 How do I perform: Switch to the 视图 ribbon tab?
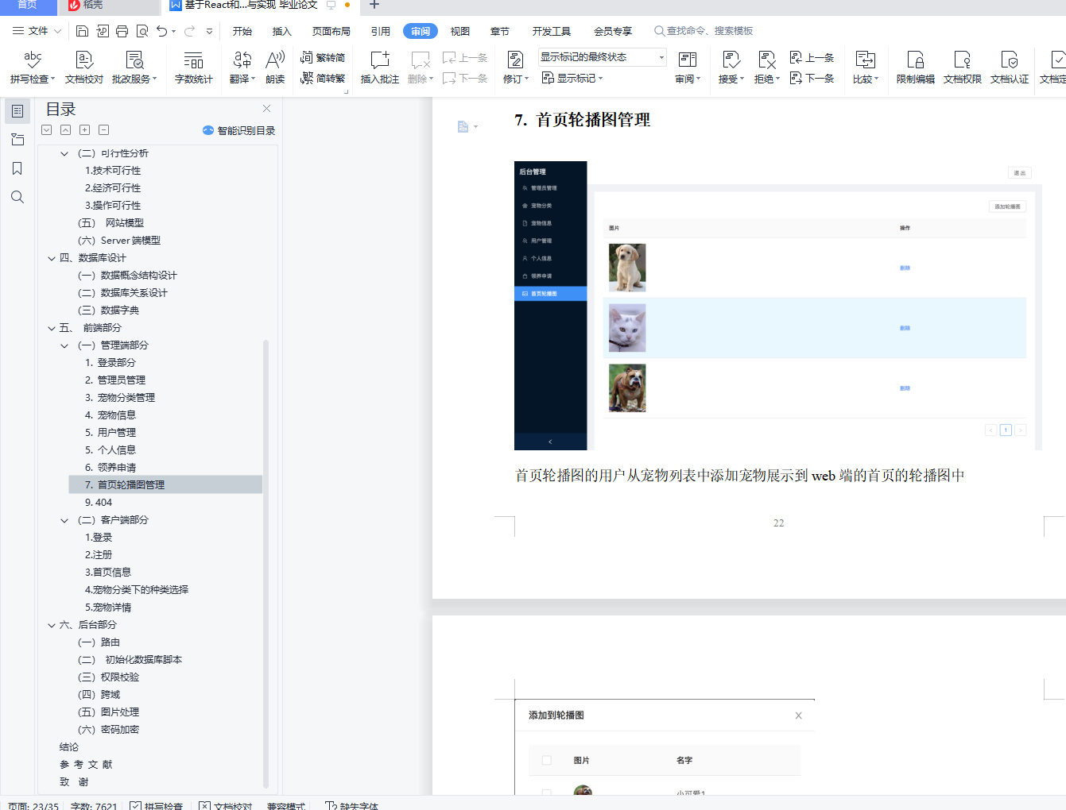pos(460,31)
